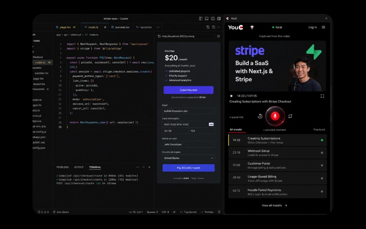The width and height of the screenshot is (366, 229).
Task: Switch to the success.tsx tab
Action: [121, 27]
